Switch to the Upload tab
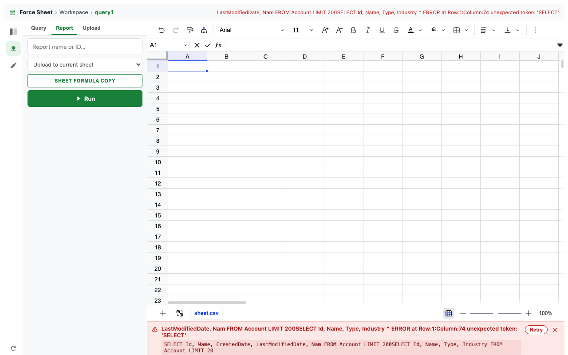Image resolution: width=568 pixels, height=355 pixels. tap(91, 28)
